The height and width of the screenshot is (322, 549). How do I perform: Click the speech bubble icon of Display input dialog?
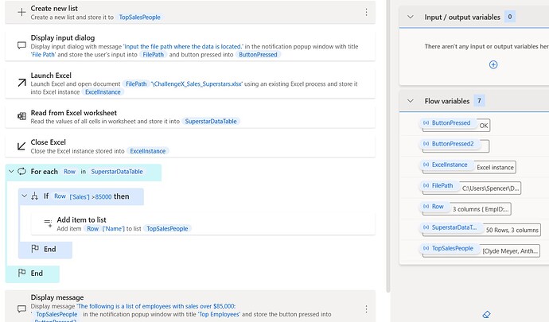click(x=21, y=45)
